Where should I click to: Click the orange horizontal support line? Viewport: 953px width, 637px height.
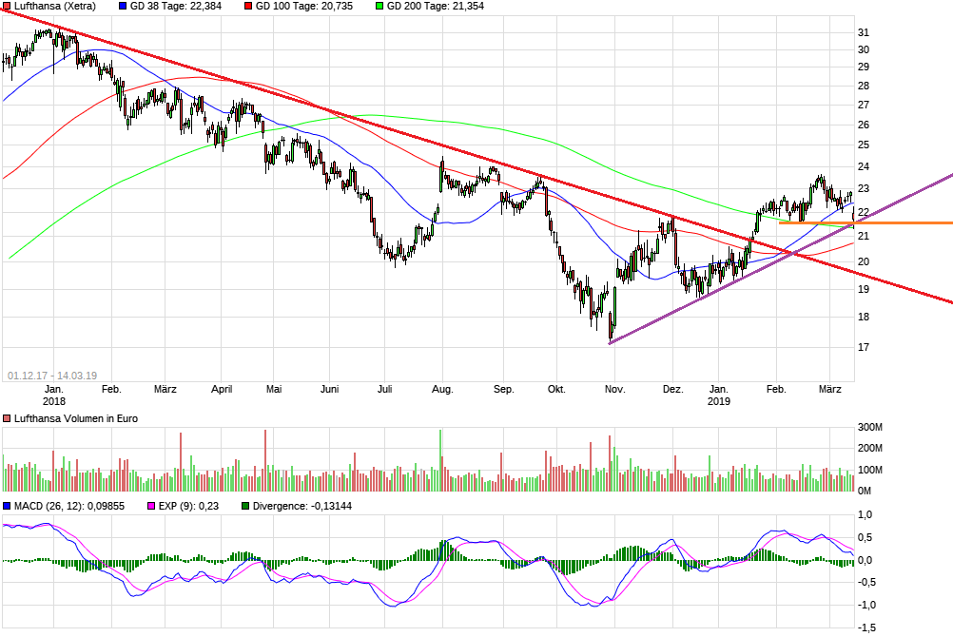coord(865,223)
